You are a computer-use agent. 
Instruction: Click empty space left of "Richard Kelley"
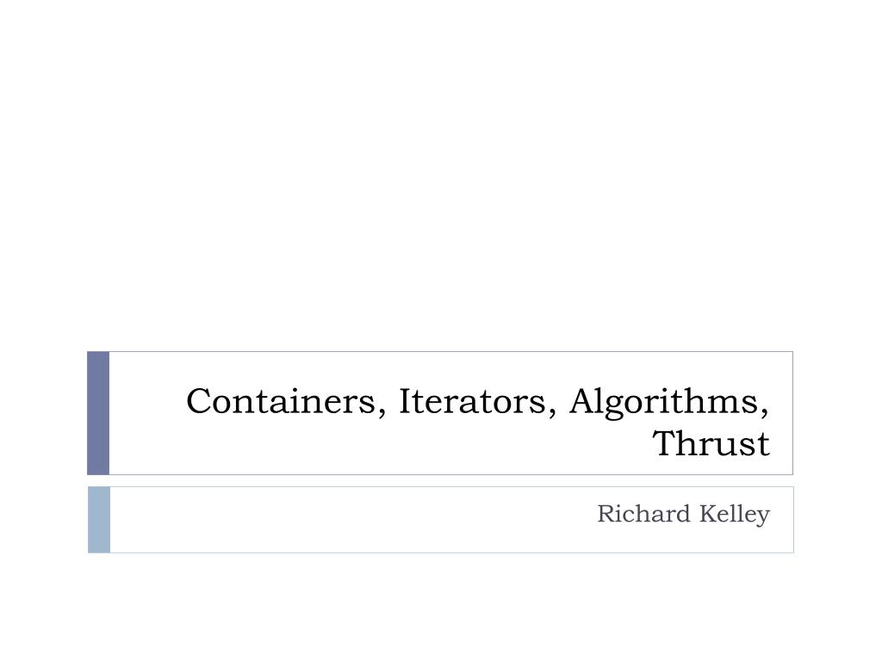pos(345,519)
